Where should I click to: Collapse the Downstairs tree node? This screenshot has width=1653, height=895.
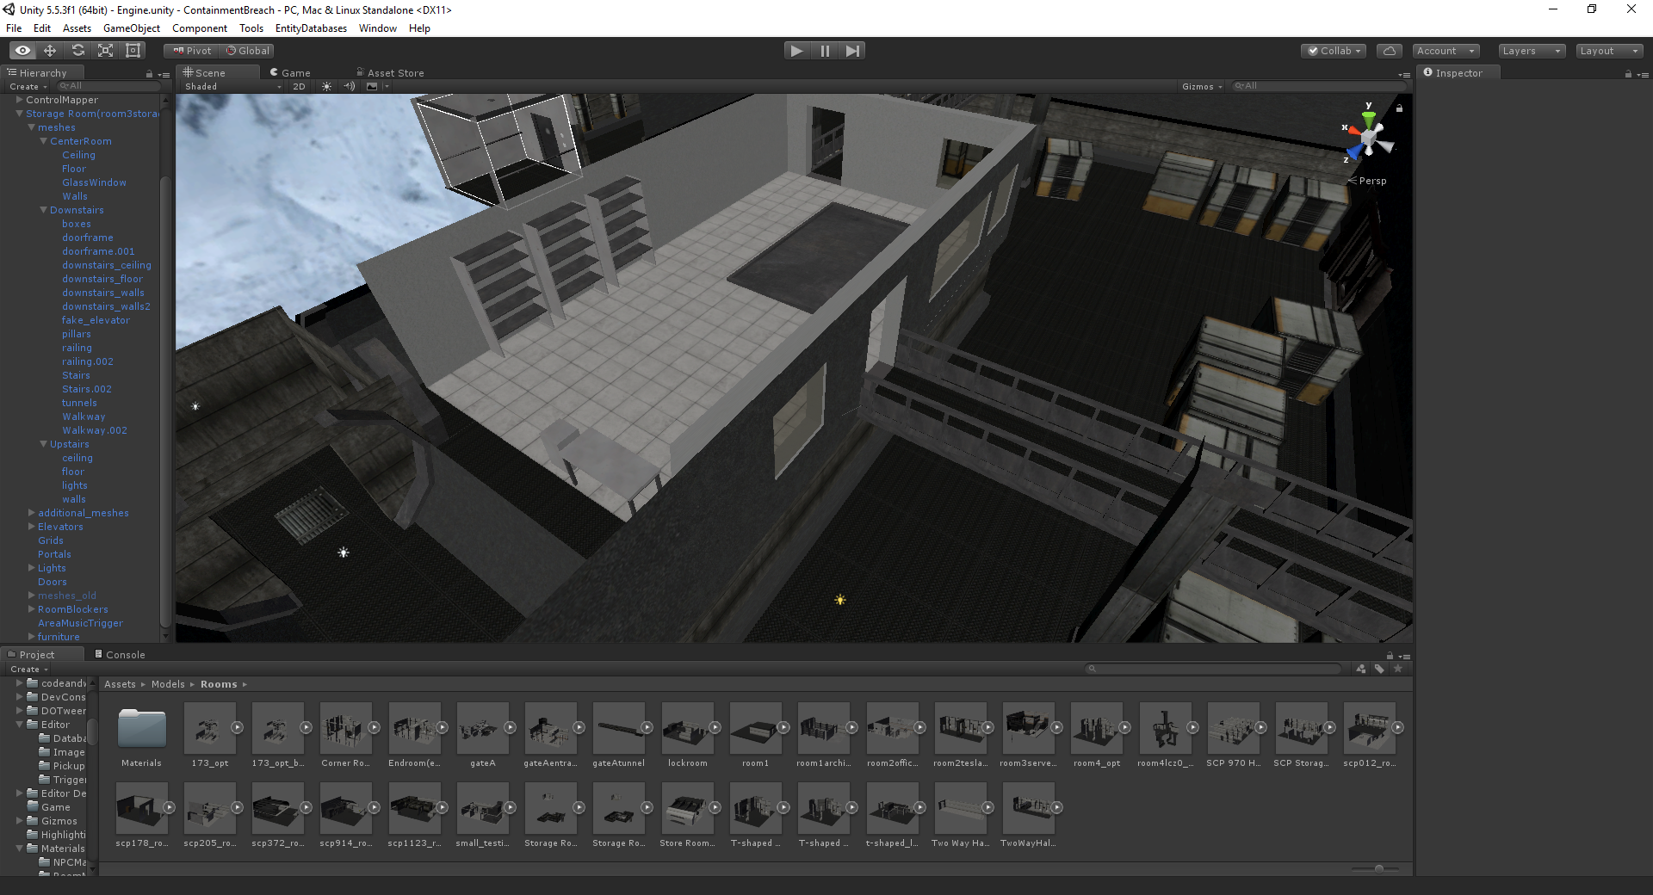[x=43, y=210]
